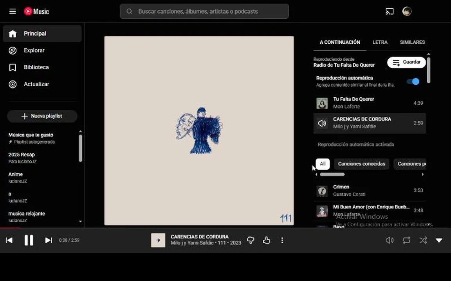The width and height of the screenshot is (451, 281).
Task: Switch to the LETRA tab
Action: pyautogui.click(x=380, y=42)
